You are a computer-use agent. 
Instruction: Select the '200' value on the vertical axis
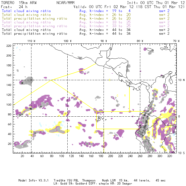click(9, 56)
